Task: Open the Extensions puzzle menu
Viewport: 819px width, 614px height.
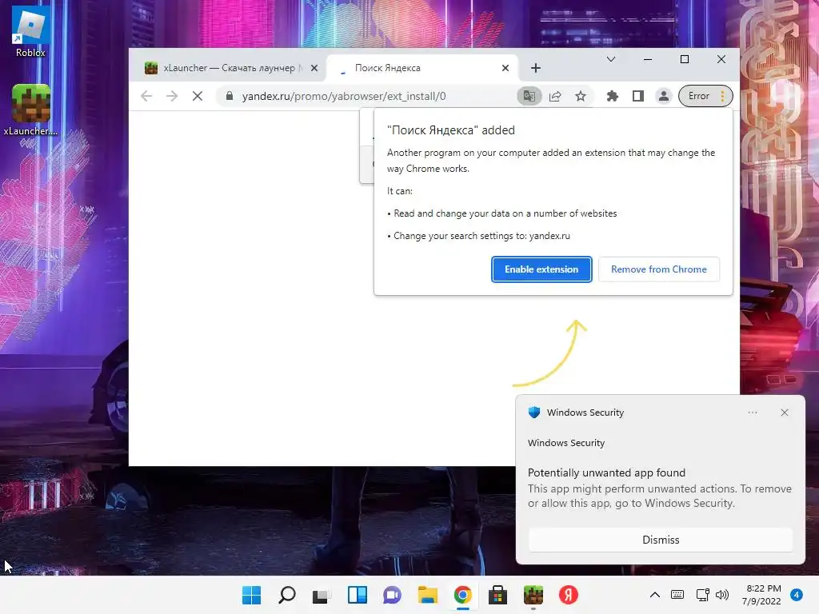Action: pos(612,96)
